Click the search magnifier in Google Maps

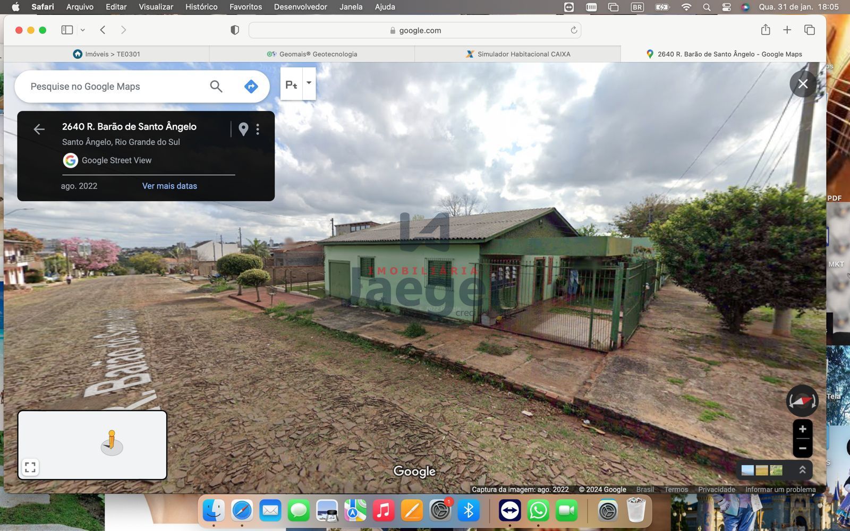click(216, 86)
